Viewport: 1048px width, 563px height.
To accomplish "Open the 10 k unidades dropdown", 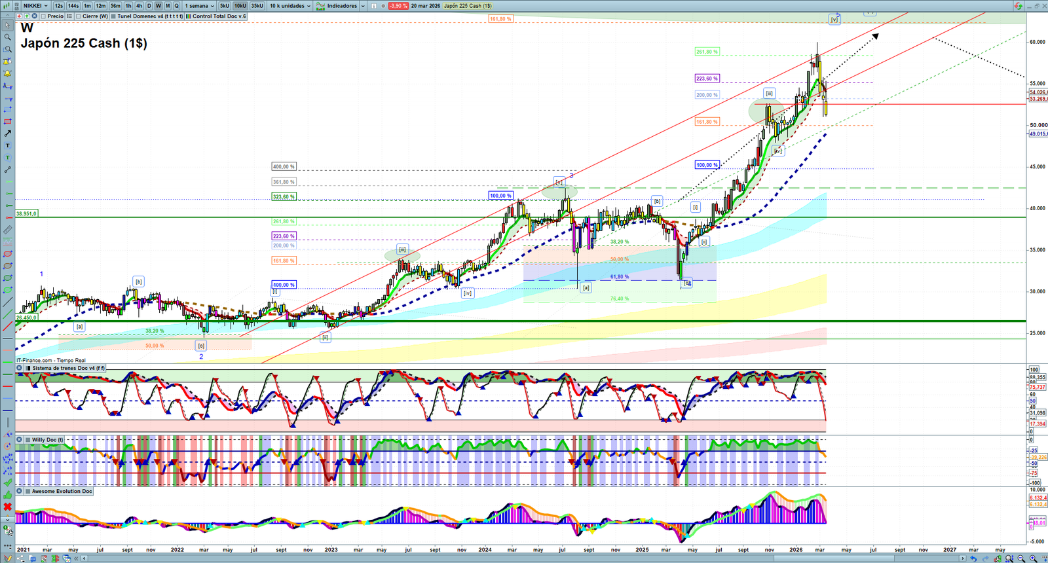I will [x=290, y=6].
